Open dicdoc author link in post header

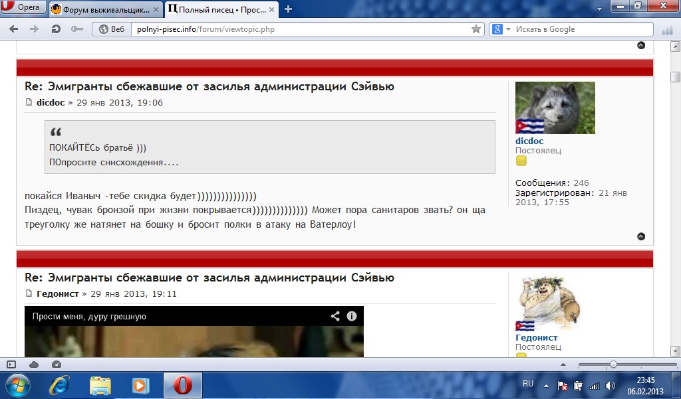pos(51,102)
